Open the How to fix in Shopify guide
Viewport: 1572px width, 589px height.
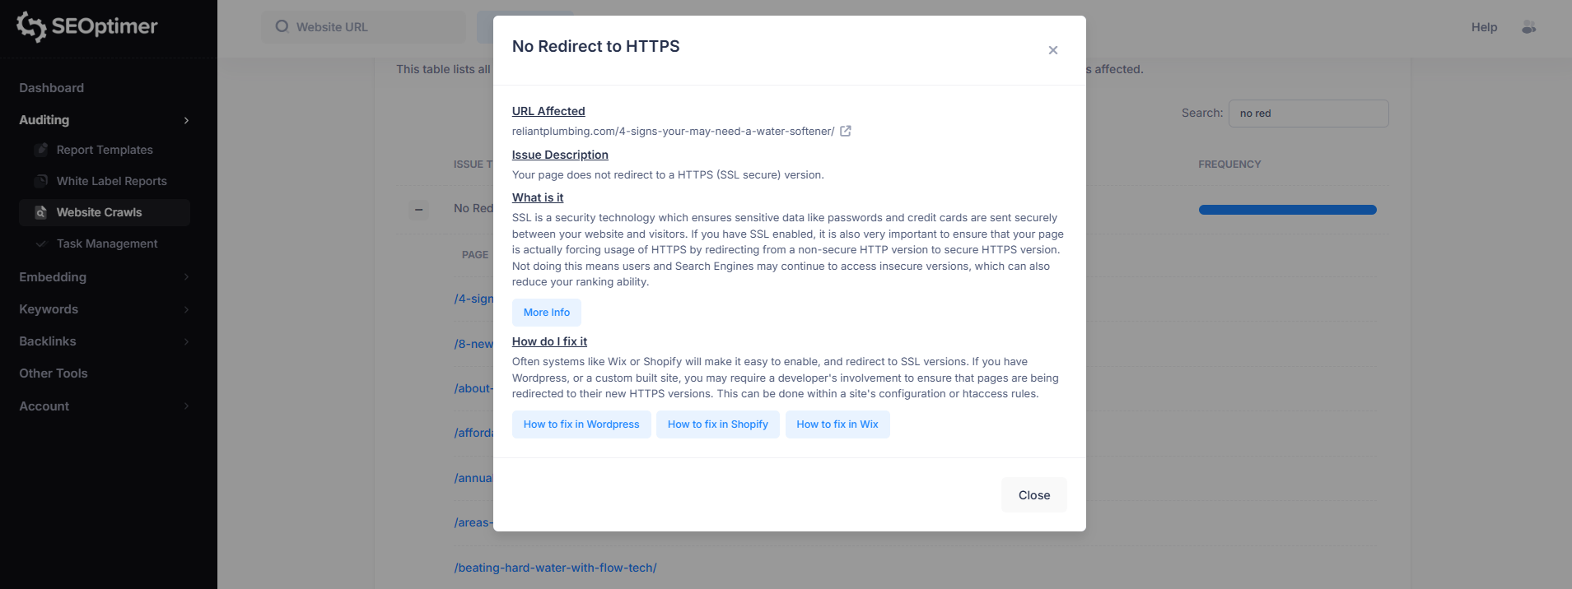tap(717, 424)
